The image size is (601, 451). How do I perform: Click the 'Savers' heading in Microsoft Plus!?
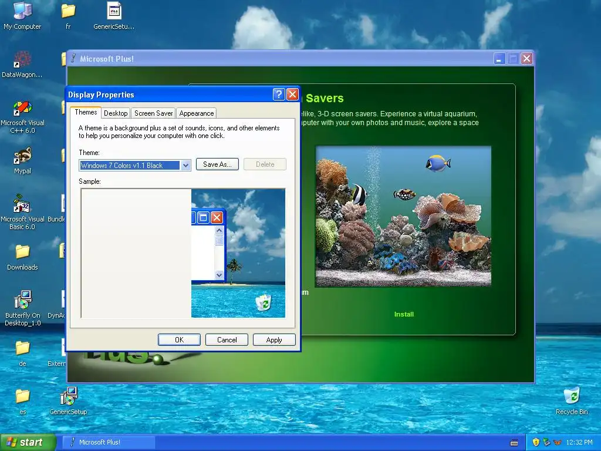click(x=325, y=98)
